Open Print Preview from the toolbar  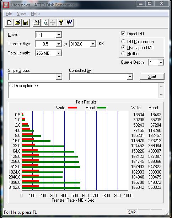point(45,22)
